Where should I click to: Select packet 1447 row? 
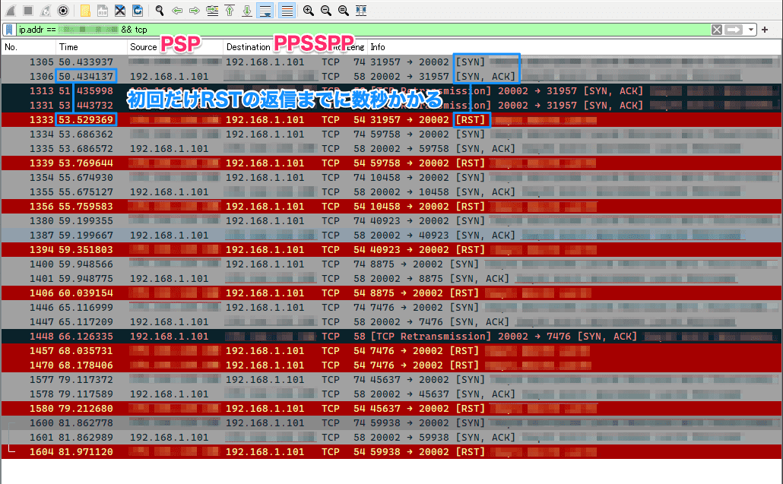point(391,322)
